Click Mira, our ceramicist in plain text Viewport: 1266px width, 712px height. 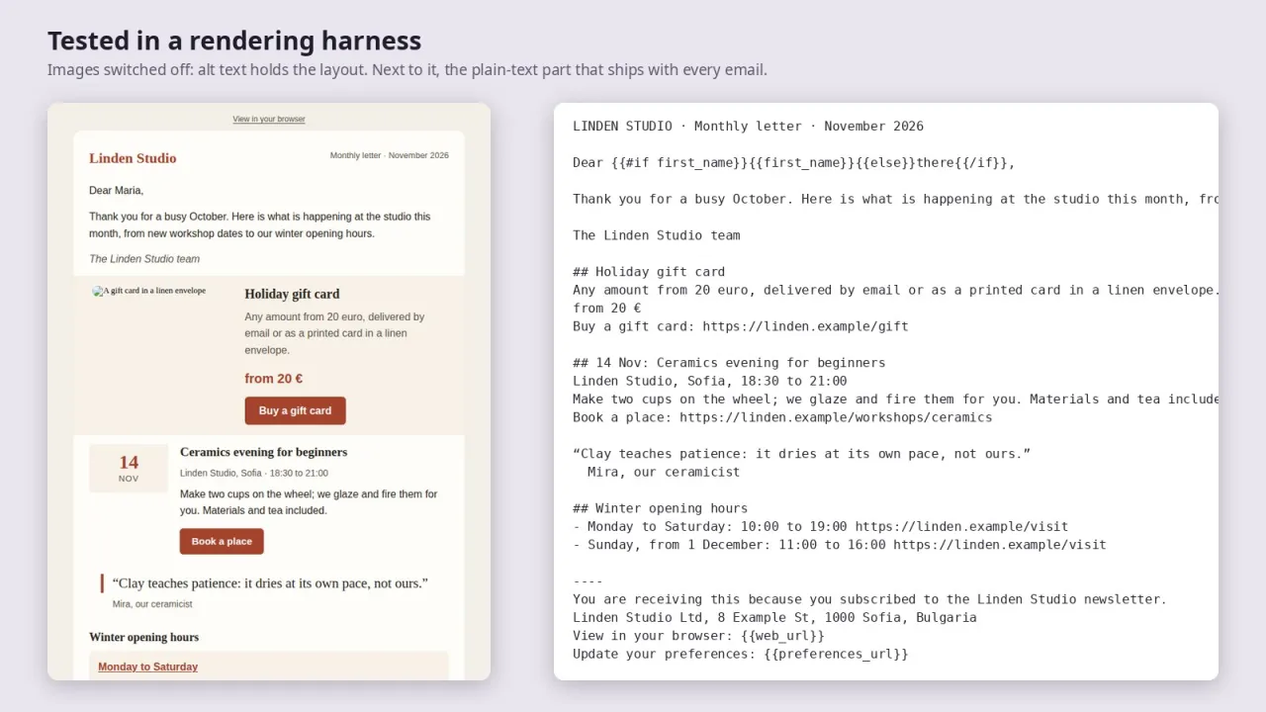(x=664, y=472)
